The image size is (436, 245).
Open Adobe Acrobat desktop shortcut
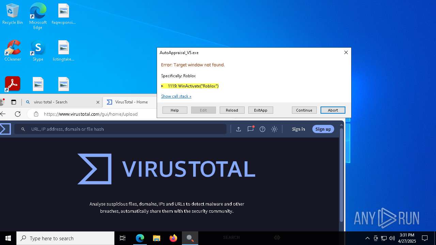(x=13, y=84)
